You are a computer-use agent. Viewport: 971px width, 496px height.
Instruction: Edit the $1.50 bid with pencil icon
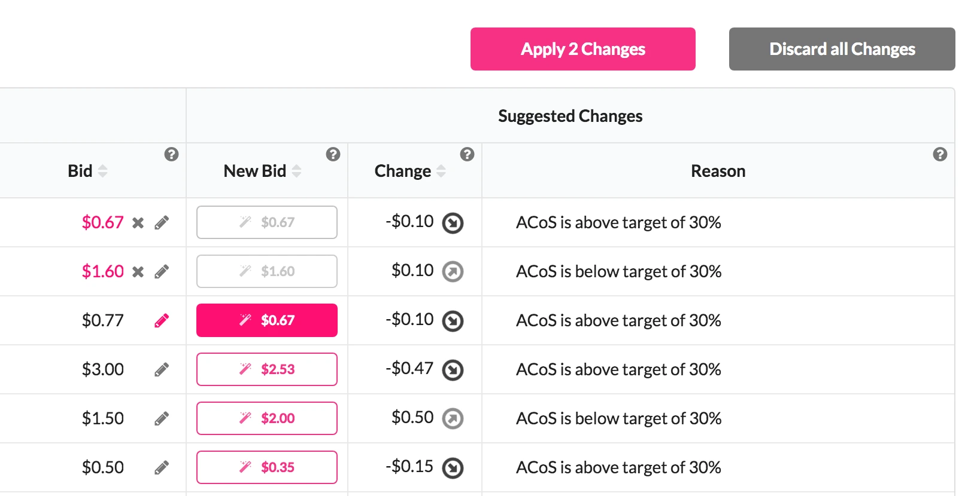click(162, 419)
